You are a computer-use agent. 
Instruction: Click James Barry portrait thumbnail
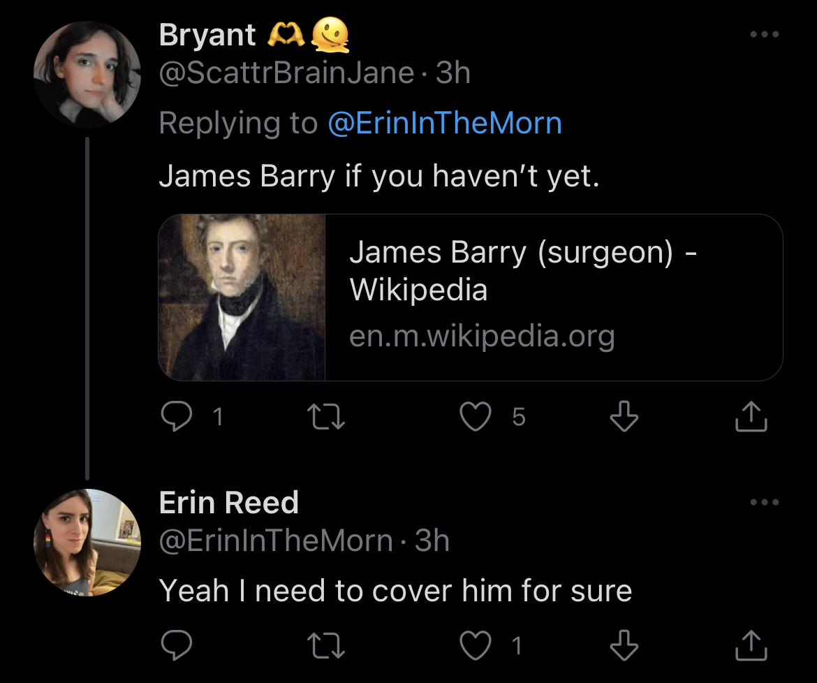[x=242, y=298]
